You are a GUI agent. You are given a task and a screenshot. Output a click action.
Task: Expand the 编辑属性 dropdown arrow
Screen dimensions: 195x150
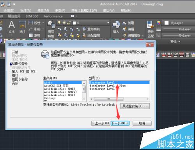click(143, 35)
